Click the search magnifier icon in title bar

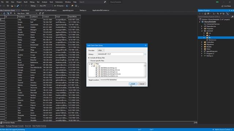click(x=105, y=2)
